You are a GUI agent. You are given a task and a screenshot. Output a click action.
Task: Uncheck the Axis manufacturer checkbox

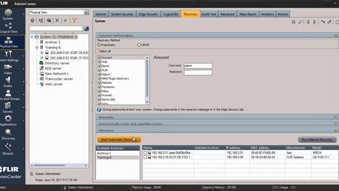click(x=100, y=62)
